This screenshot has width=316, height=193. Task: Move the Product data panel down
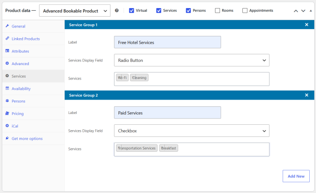[x=303, y=11]
